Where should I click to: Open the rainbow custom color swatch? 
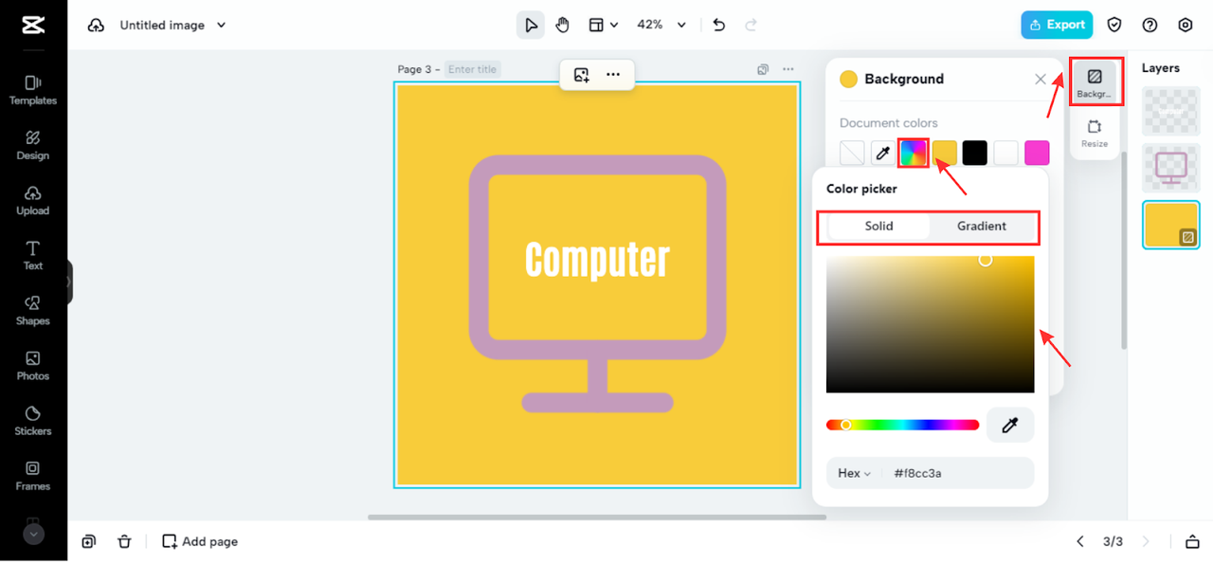tap(914, 153)
